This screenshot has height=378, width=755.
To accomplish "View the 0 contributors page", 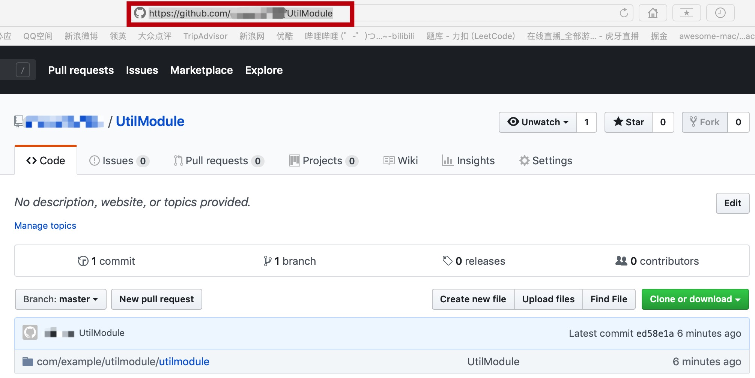I will (657, 261).
